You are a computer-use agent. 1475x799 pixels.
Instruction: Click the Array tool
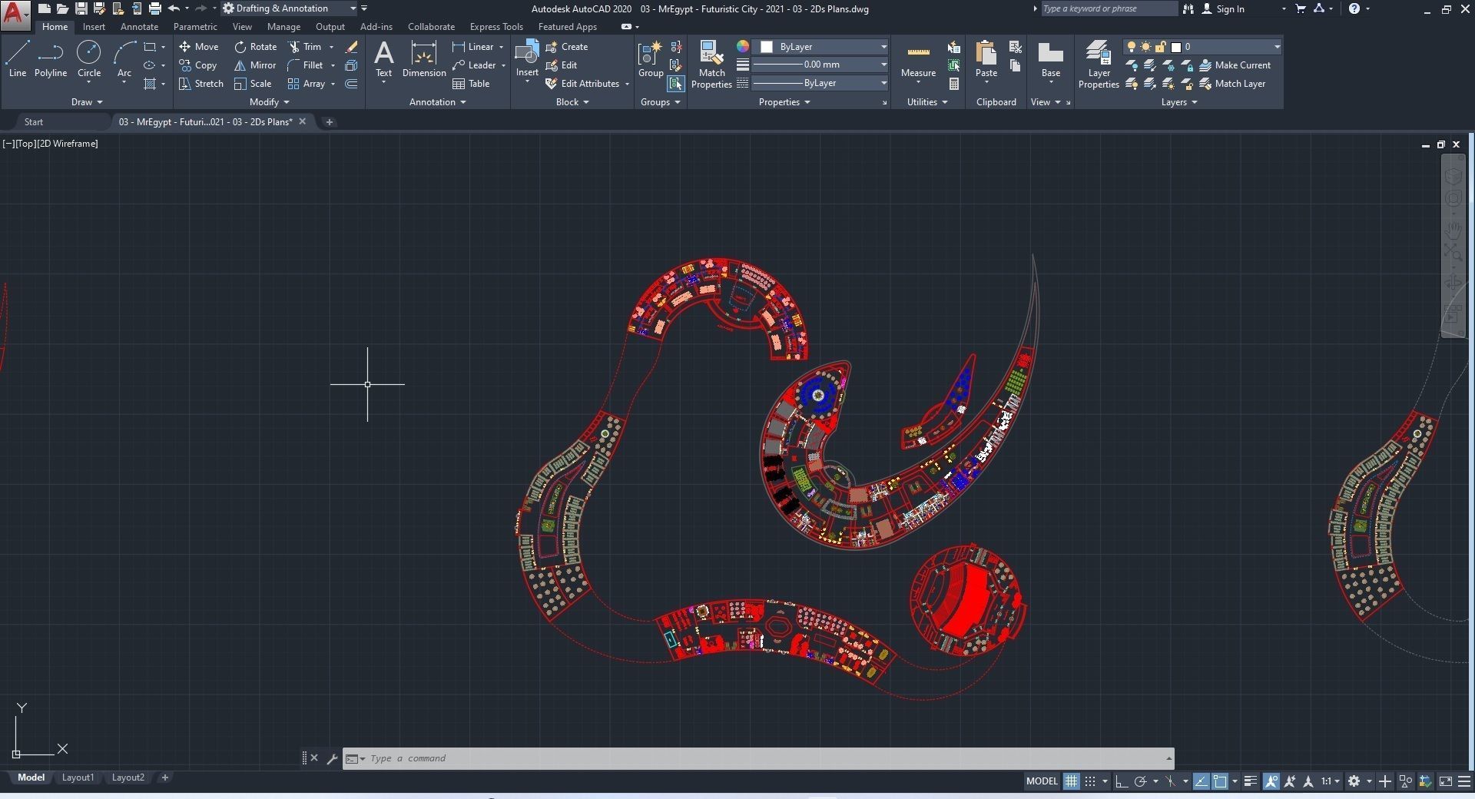(307, 84)
